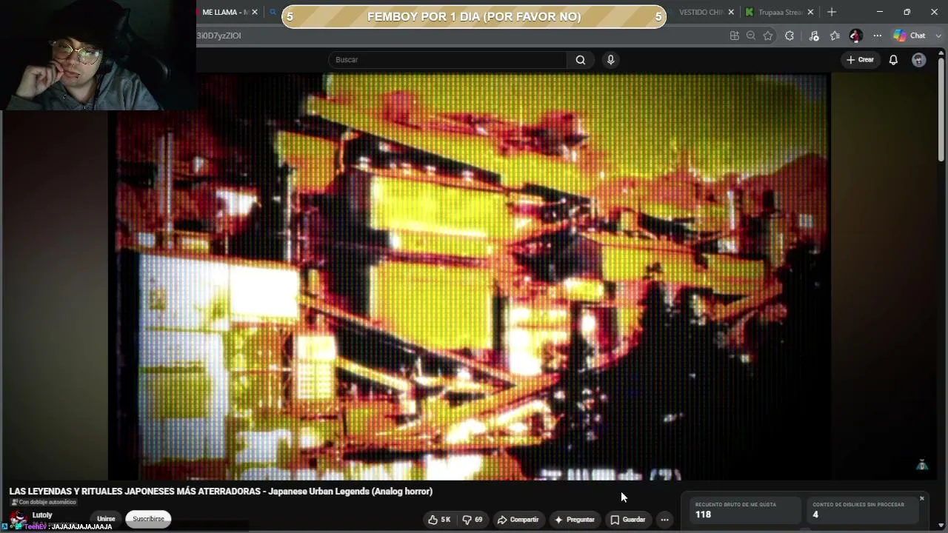
Task: Open the more actions ellipsis under video
Action: point(664,520)
